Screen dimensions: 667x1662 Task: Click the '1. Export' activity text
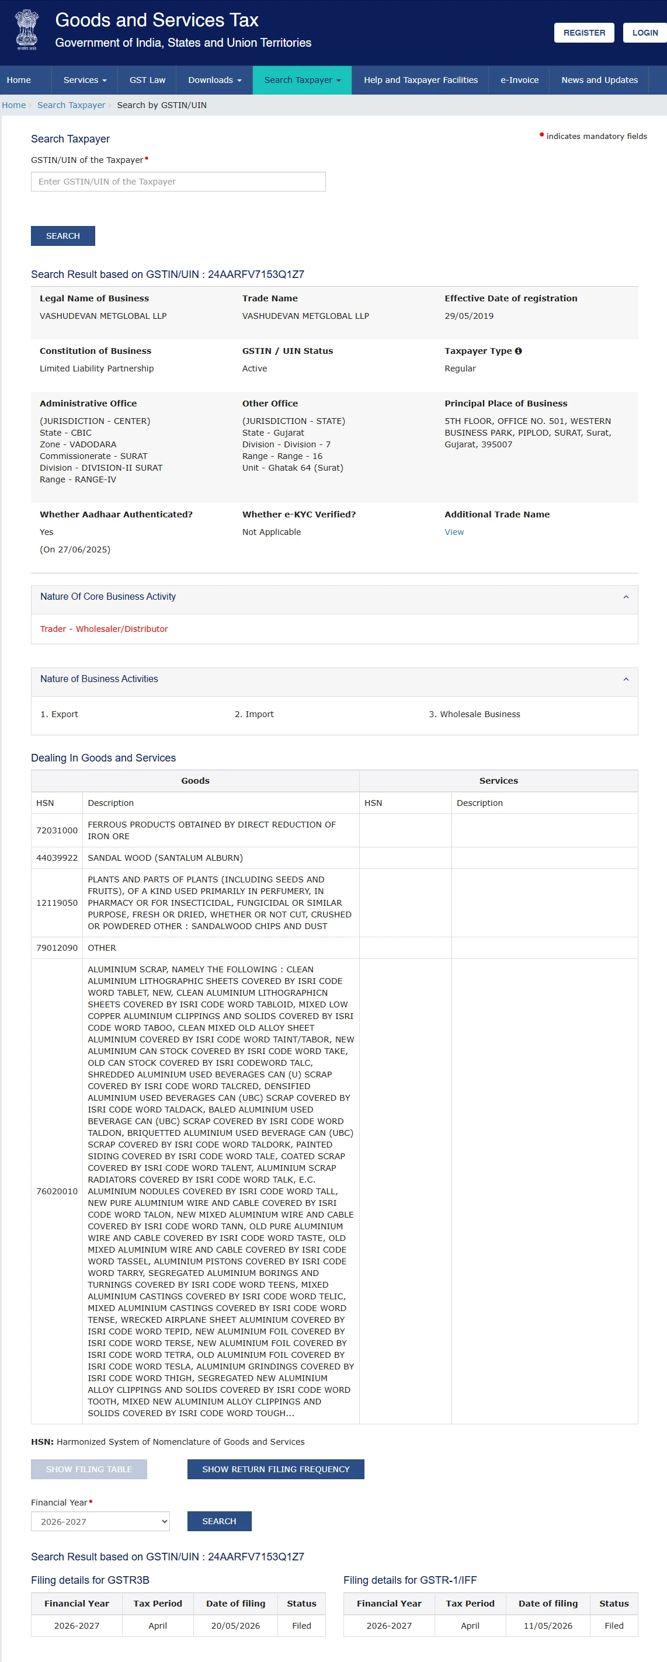pyautogui.click(x=59, y=714)
